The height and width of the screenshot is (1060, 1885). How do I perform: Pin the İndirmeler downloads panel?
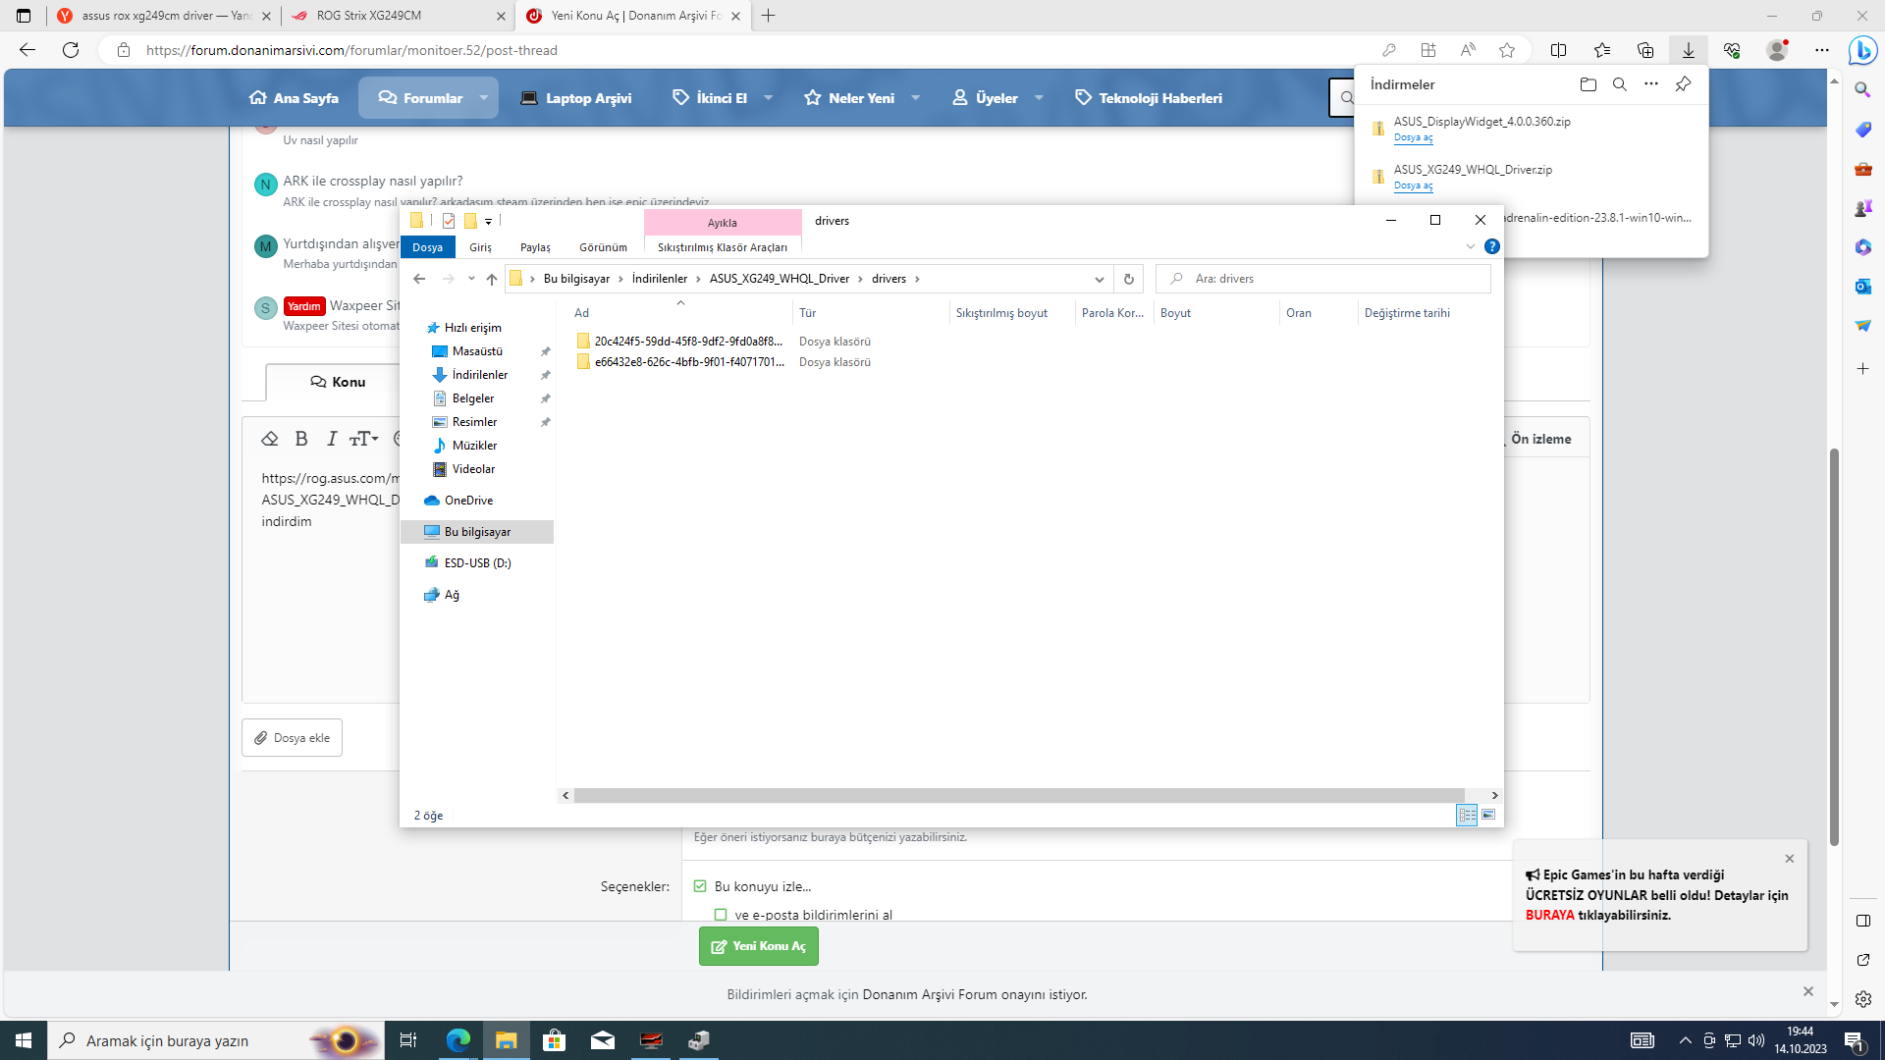[x=1683, y=84]
